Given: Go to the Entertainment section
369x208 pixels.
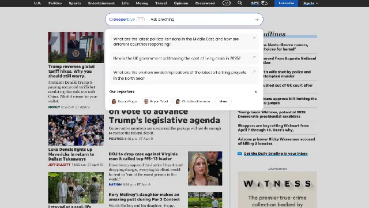Looking at the screenshot, I should pyautogui.click(x=101, y=3).
